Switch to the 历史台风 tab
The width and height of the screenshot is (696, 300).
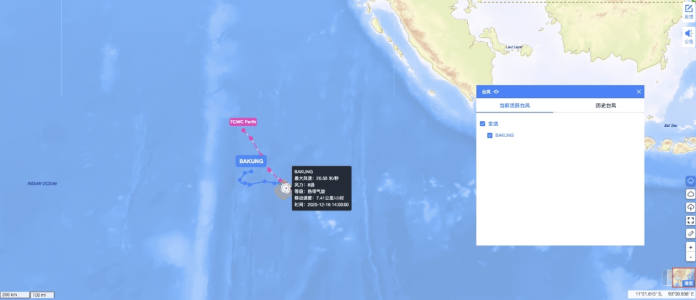605,106
